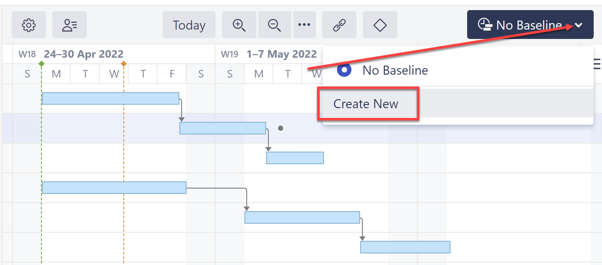Select the No Baseline radio button

pyautogui.click(x=344, y=70)
